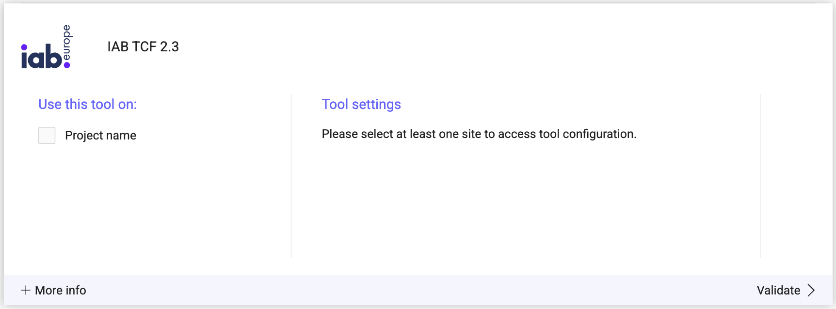Click the bold "iab" letters in logo
836x309 pixels.
(42, 57)
